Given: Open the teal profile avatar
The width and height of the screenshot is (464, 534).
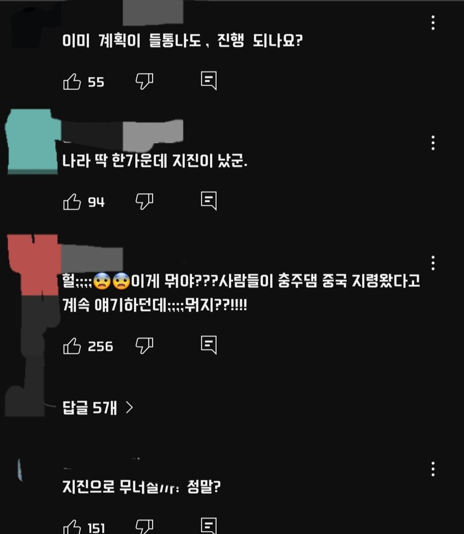Looking at the screenshot, I should (x=33, y=141).
